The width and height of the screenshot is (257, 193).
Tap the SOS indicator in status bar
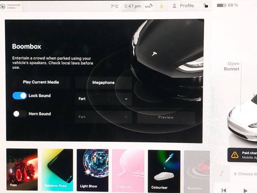[148, 6]
